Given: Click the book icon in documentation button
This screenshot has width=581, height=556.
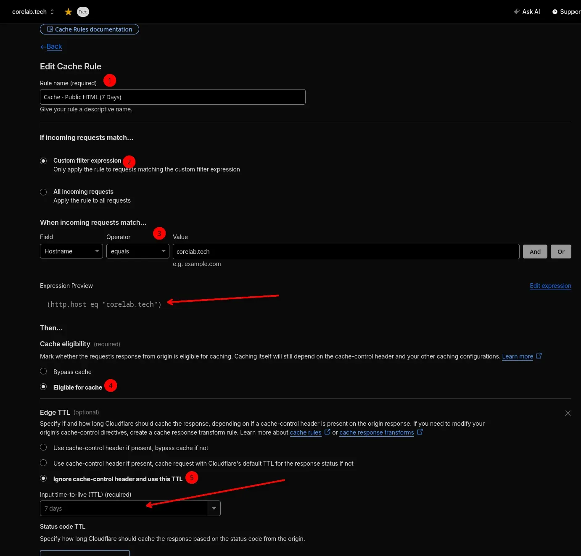Looking at the screenshot, I should 50,29.
